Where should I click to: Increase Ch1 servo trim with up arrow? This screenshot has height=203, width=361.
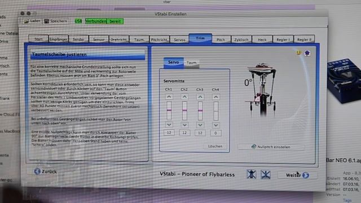tap(169, 96)
